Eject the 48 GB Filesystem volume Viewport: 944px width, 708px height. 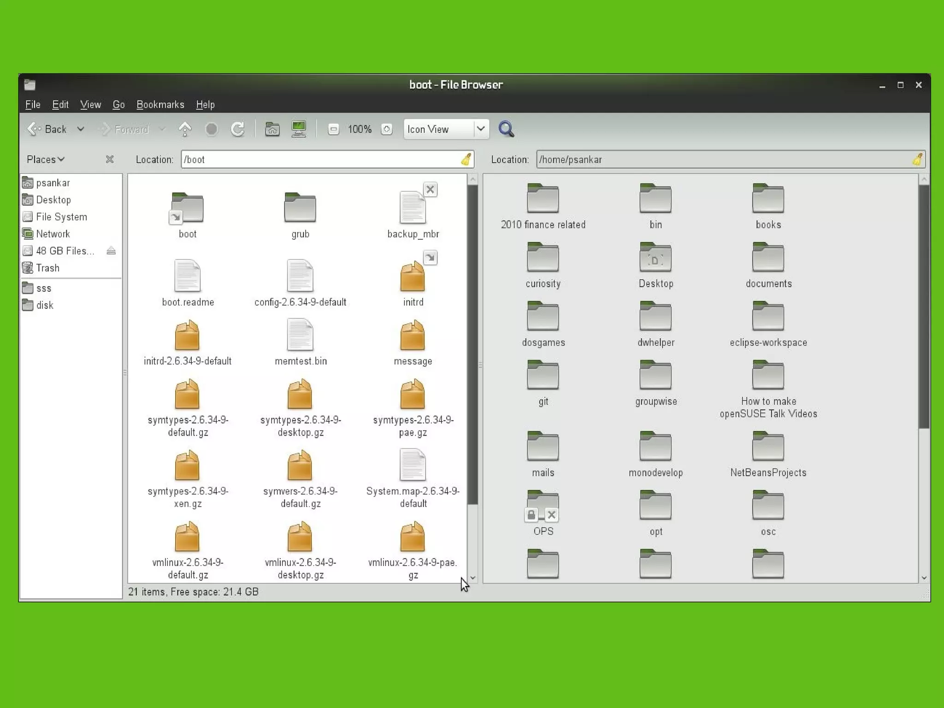point(111,251)
